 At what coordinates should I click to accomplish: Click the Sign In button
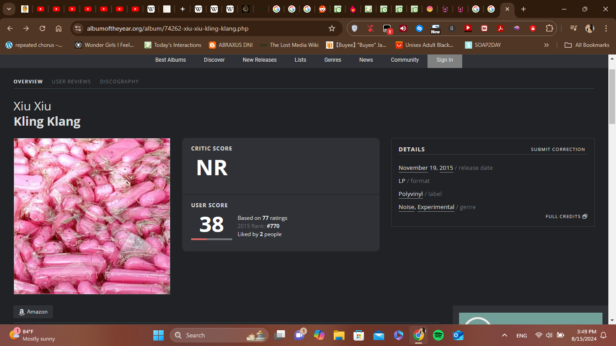445,60
